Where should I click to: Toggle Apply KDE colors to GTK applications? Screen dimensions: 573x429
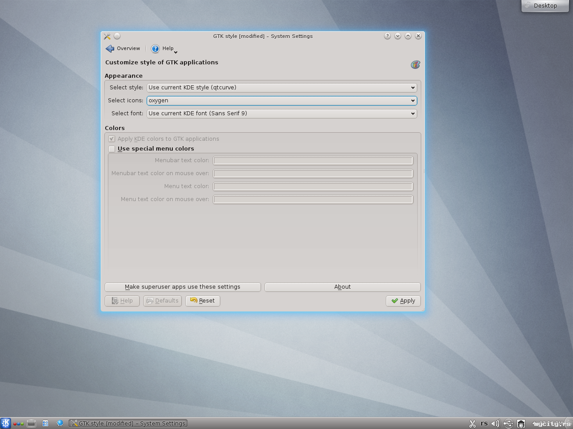click(x=112, y=139)
